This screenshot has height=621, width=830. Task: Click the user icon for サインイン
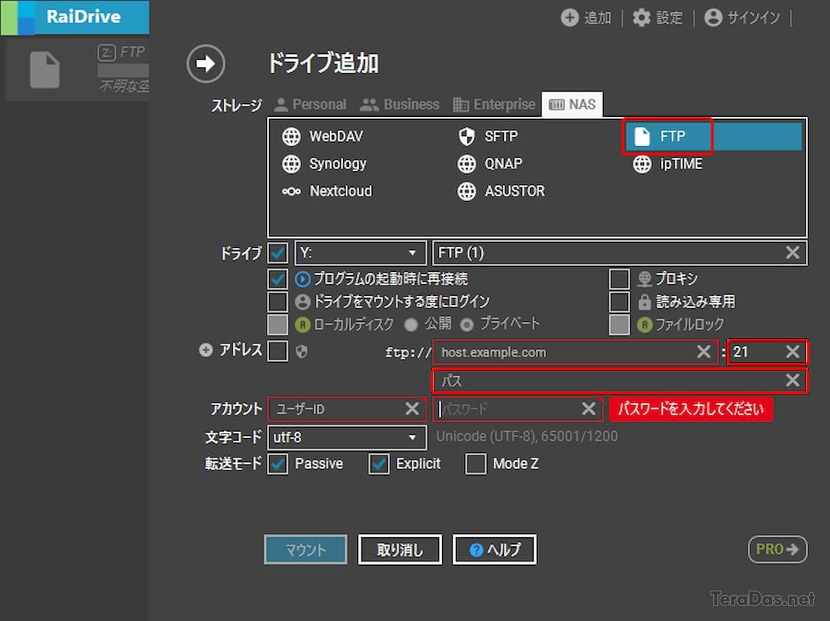pyautogui.click(x=713, y=18)
